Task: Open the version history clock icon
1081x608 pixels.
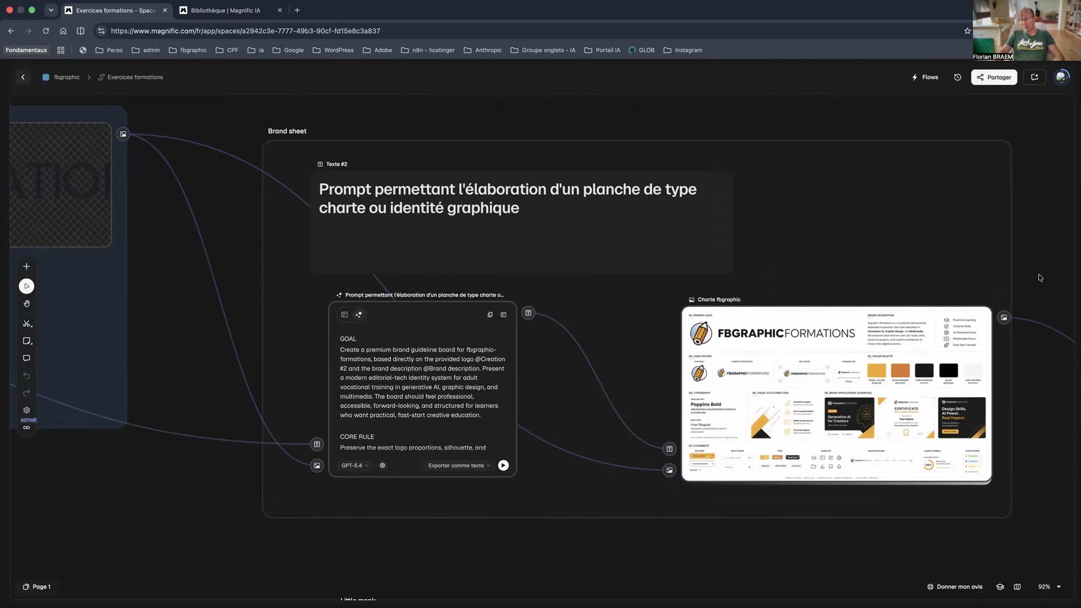Action: 957,77
